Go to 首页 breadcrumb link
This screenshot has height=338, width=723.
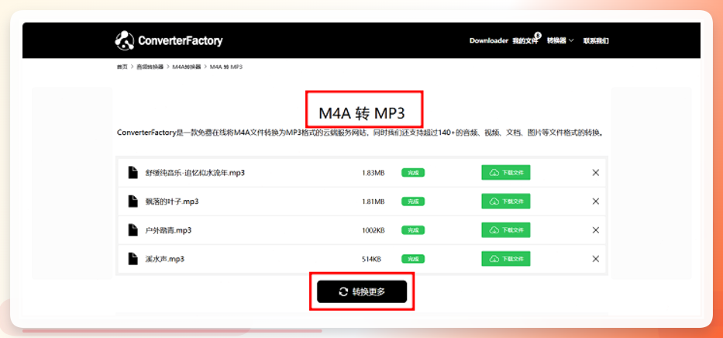pyautogui.click(x=122, y=67)
